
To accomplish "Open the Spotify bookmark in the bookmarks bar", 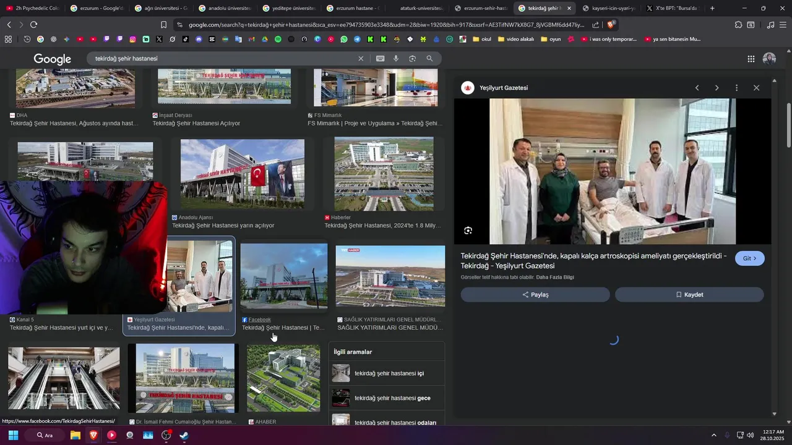I will coord(278,39).
